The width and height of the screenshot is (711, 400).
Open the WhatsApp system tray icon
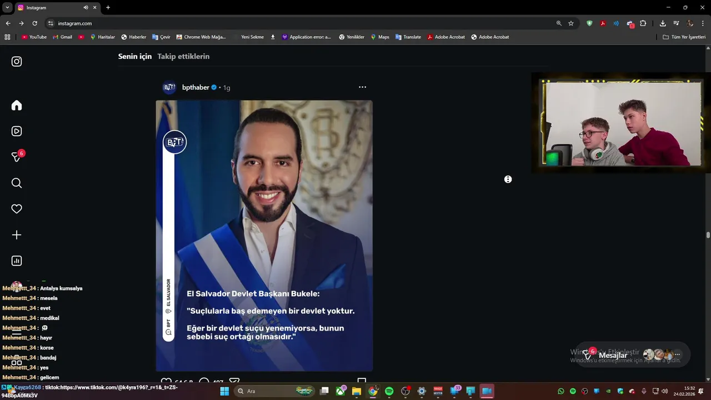click(x=561, y=391)
